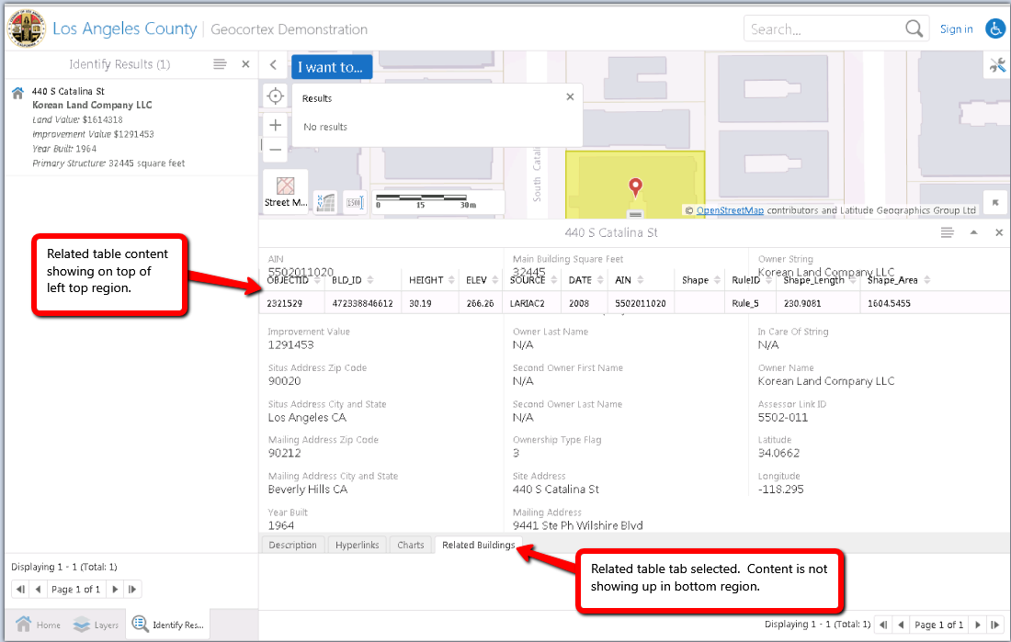Open the 440 S Catalina St details menu icon

pyautogui.click(x=947, y=232)
